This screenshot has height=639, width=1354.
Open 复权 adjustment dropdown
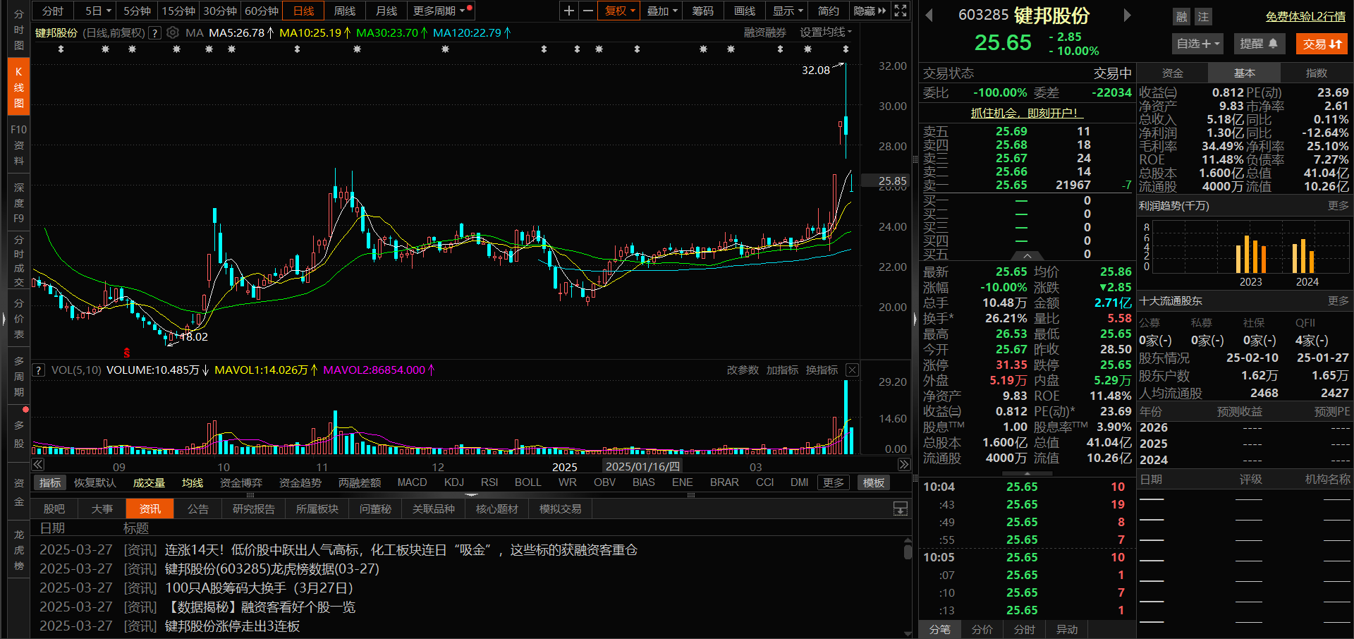(x=620, y=11)
